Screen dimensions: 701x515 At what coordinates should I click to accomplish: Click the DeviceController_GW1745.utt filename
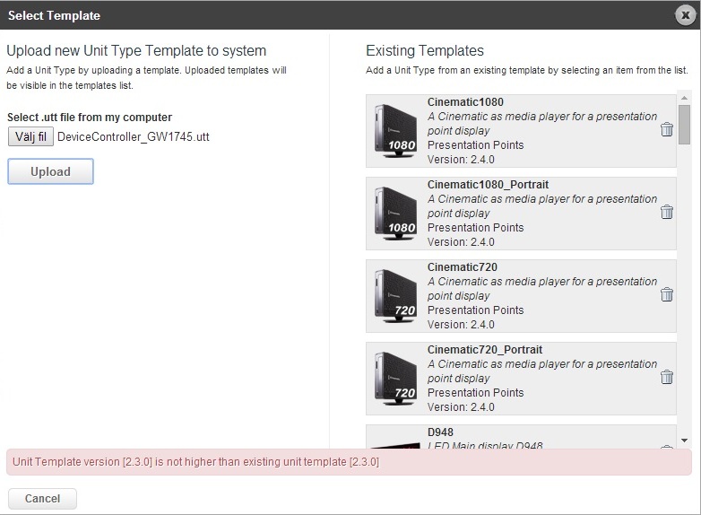[134, 137]
